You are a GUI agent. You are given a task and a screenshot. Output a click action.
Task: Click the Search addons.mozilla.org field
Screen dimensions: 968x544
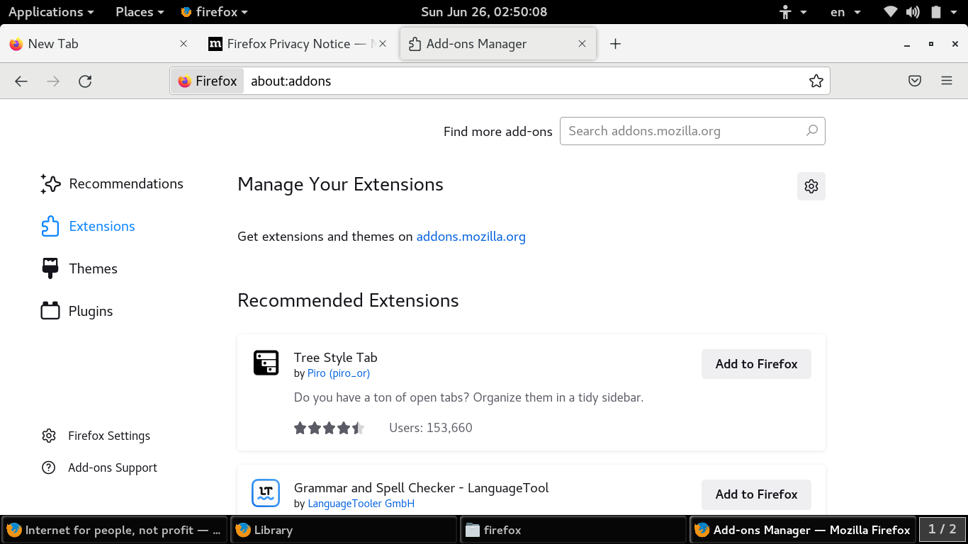(x=692, y=131)
